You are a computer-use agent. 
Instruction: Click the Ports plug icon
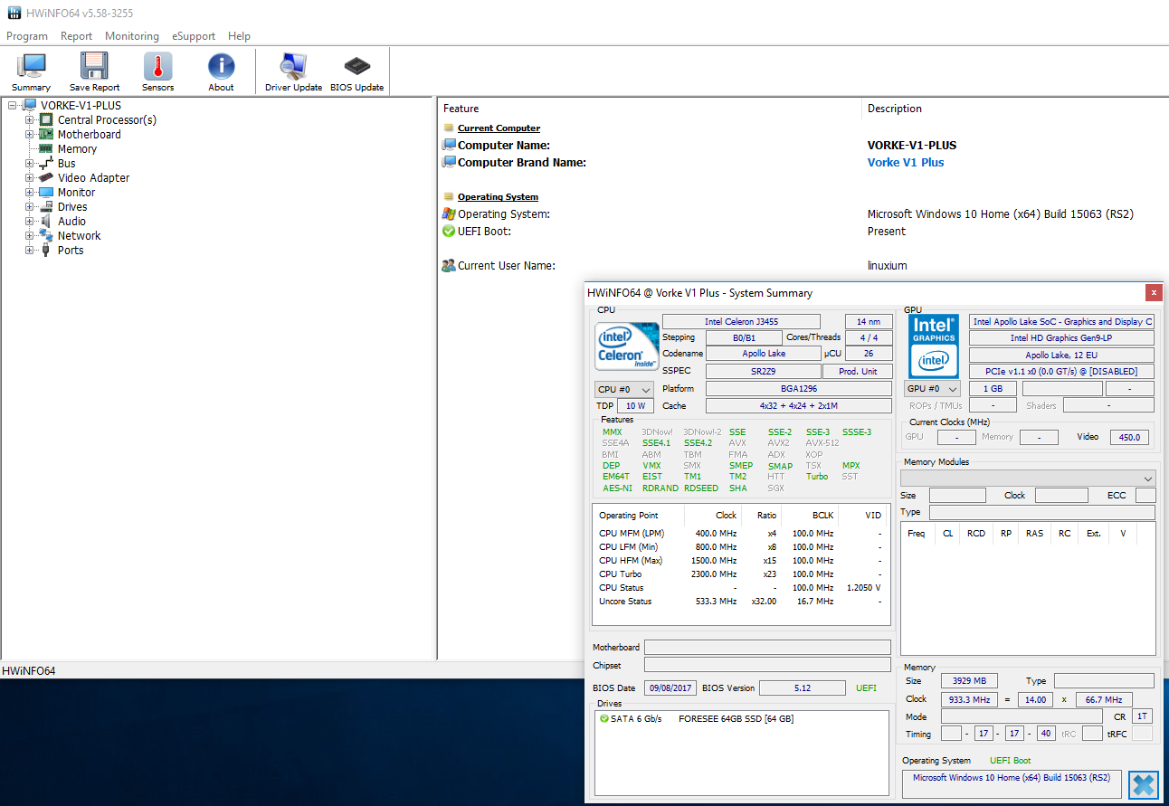[45, 250]
